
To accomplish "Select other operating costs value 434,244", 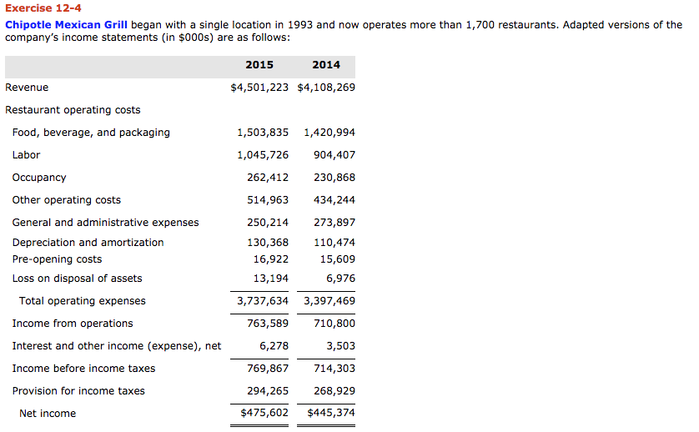I will pyautogui.click(x=334, y=200).
